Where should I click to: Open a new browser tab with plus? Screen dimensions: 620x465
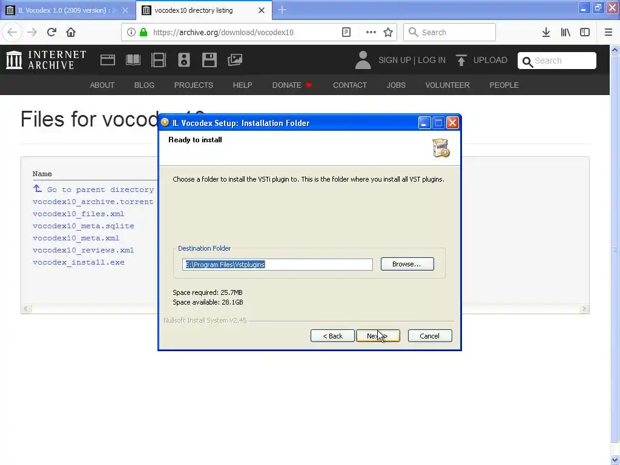[282, 10]
